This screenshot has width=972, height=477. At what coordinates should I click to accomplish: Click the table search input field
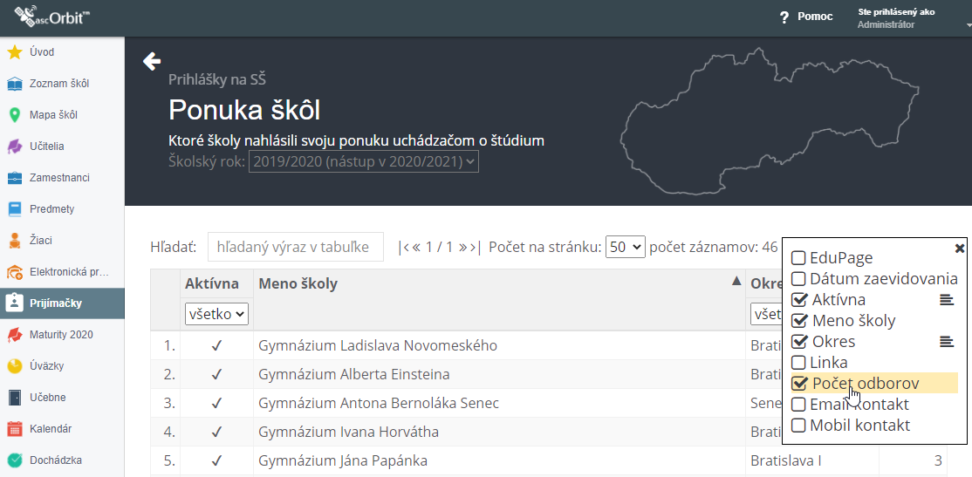[295, 247]
